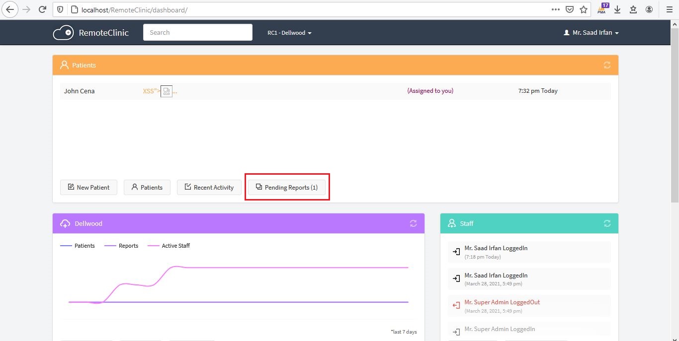Open the Recent Activity button
This screenshot has width=679, height=341.
209,187
